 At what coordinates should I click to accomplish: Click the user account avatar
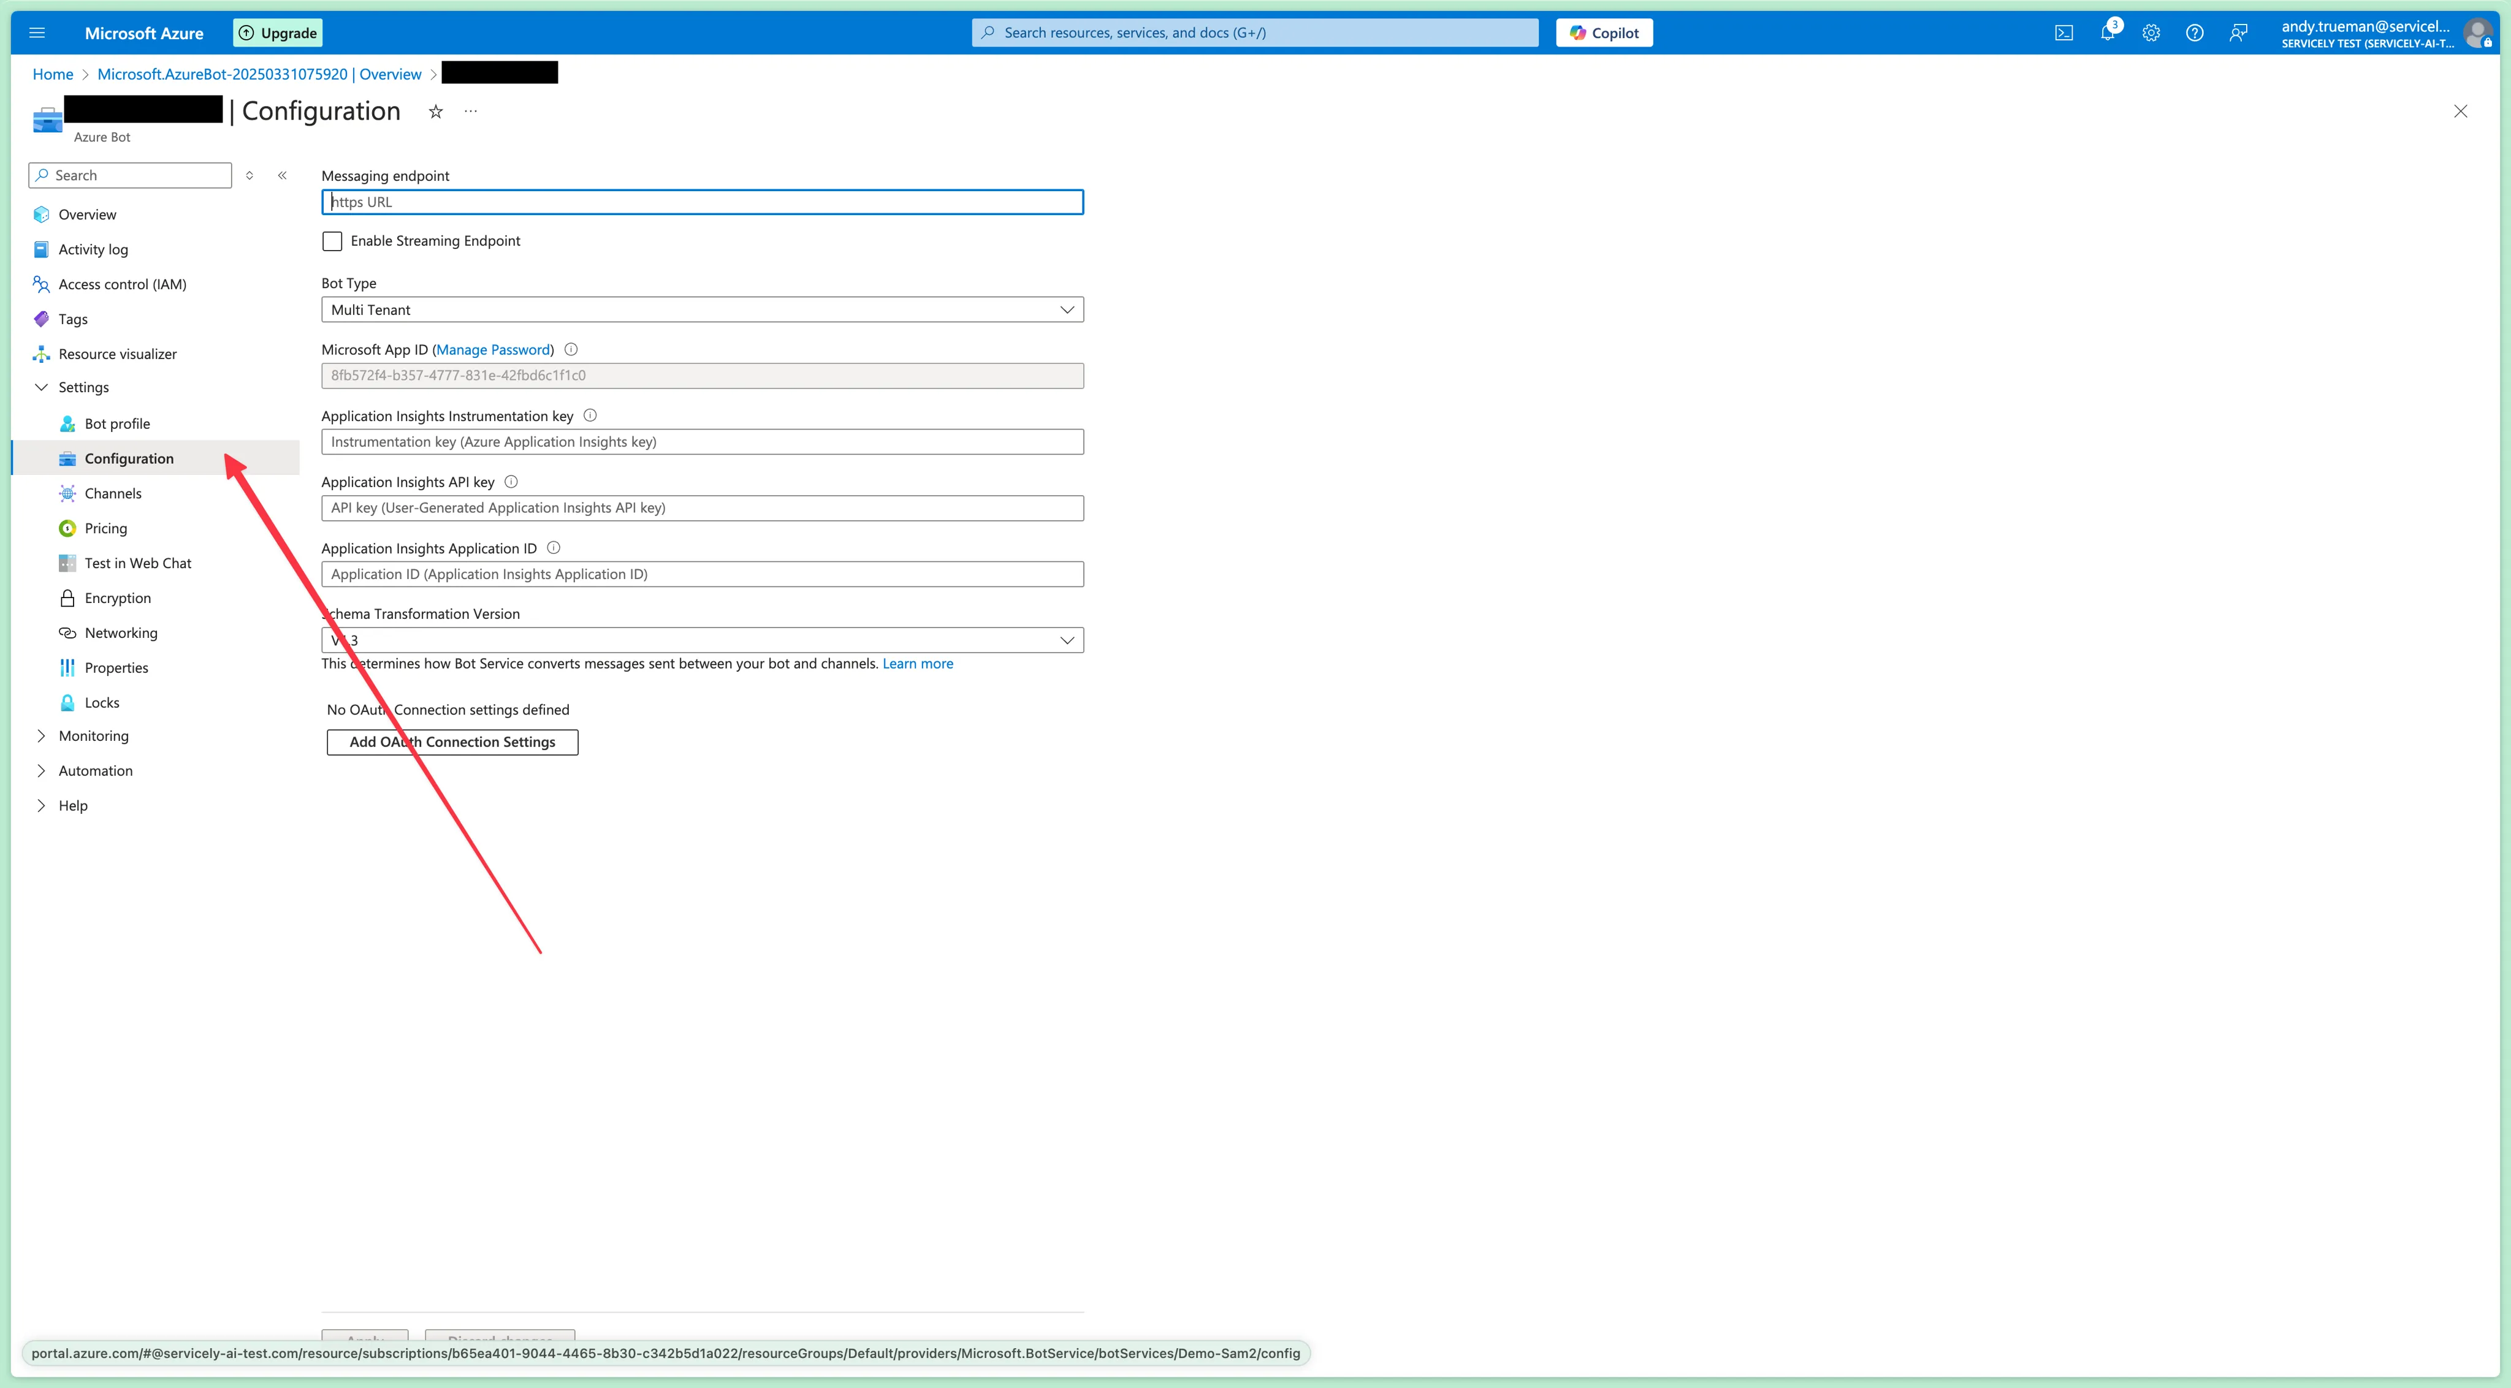(2477, 33)
